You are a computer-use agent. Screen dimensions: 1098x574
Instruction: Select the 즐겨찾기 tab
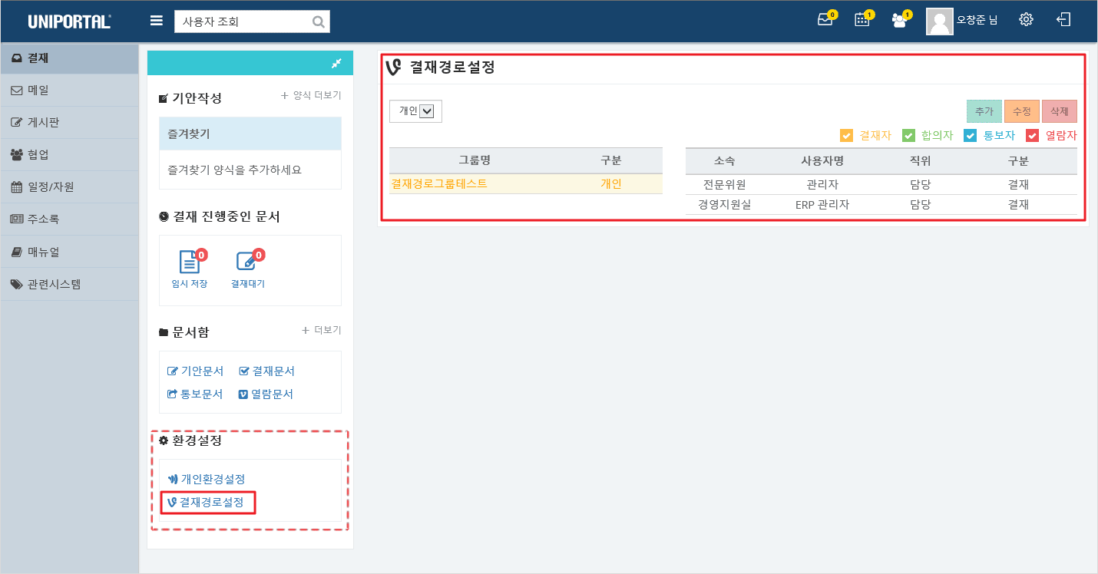pyautogui.click(x=250, y=134)
